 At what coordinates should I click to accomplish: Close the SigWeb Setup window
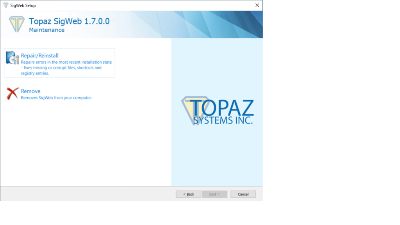coord(257,5)
